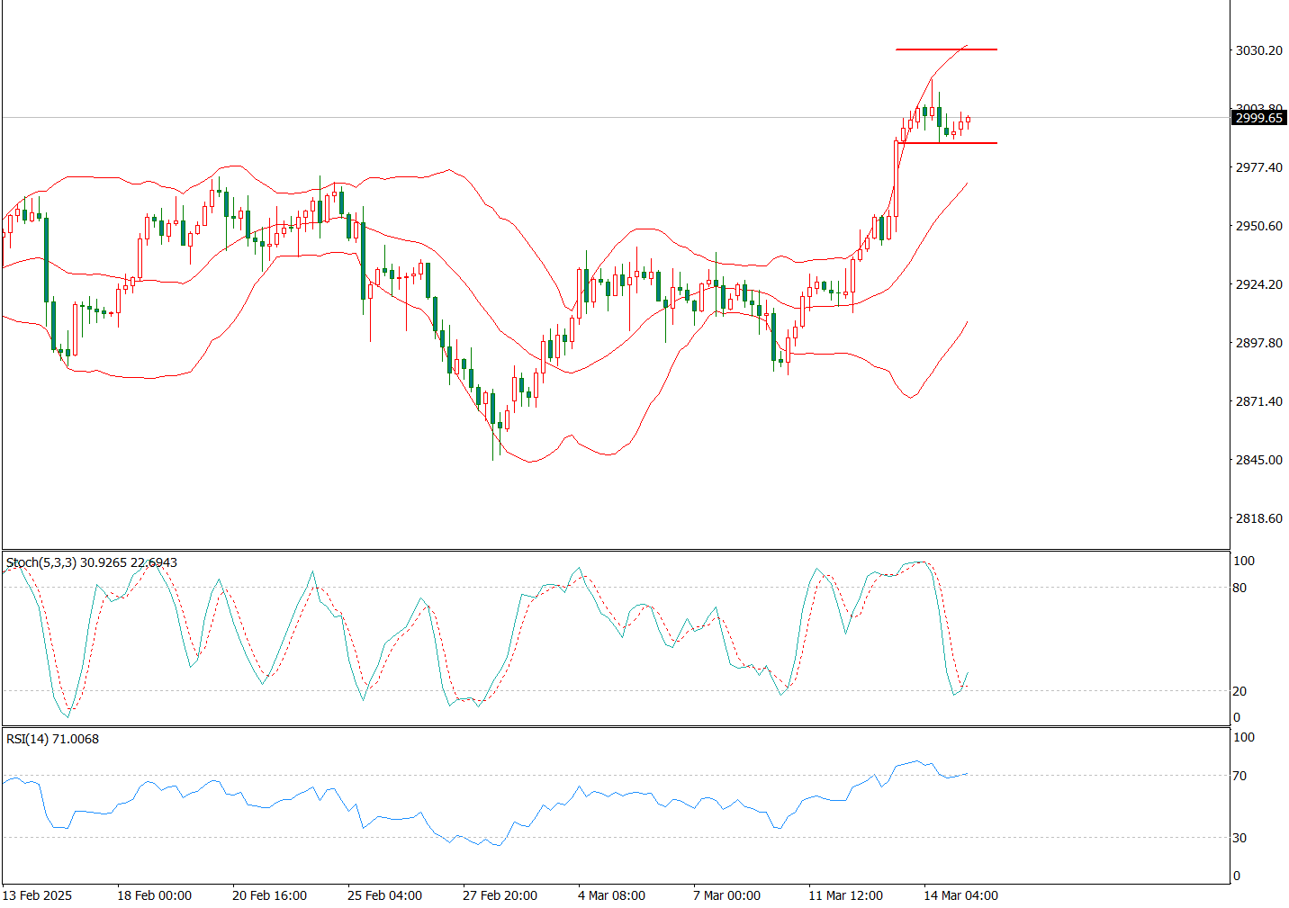This screenshot has width=1289, height=908.
Task: Click the 2924.20 price axis label
Action: tap(1258, 284)
